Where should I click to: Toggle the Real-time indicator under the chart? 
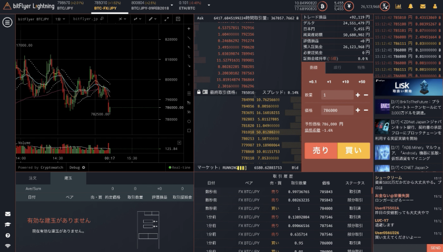tap(179, 167)
